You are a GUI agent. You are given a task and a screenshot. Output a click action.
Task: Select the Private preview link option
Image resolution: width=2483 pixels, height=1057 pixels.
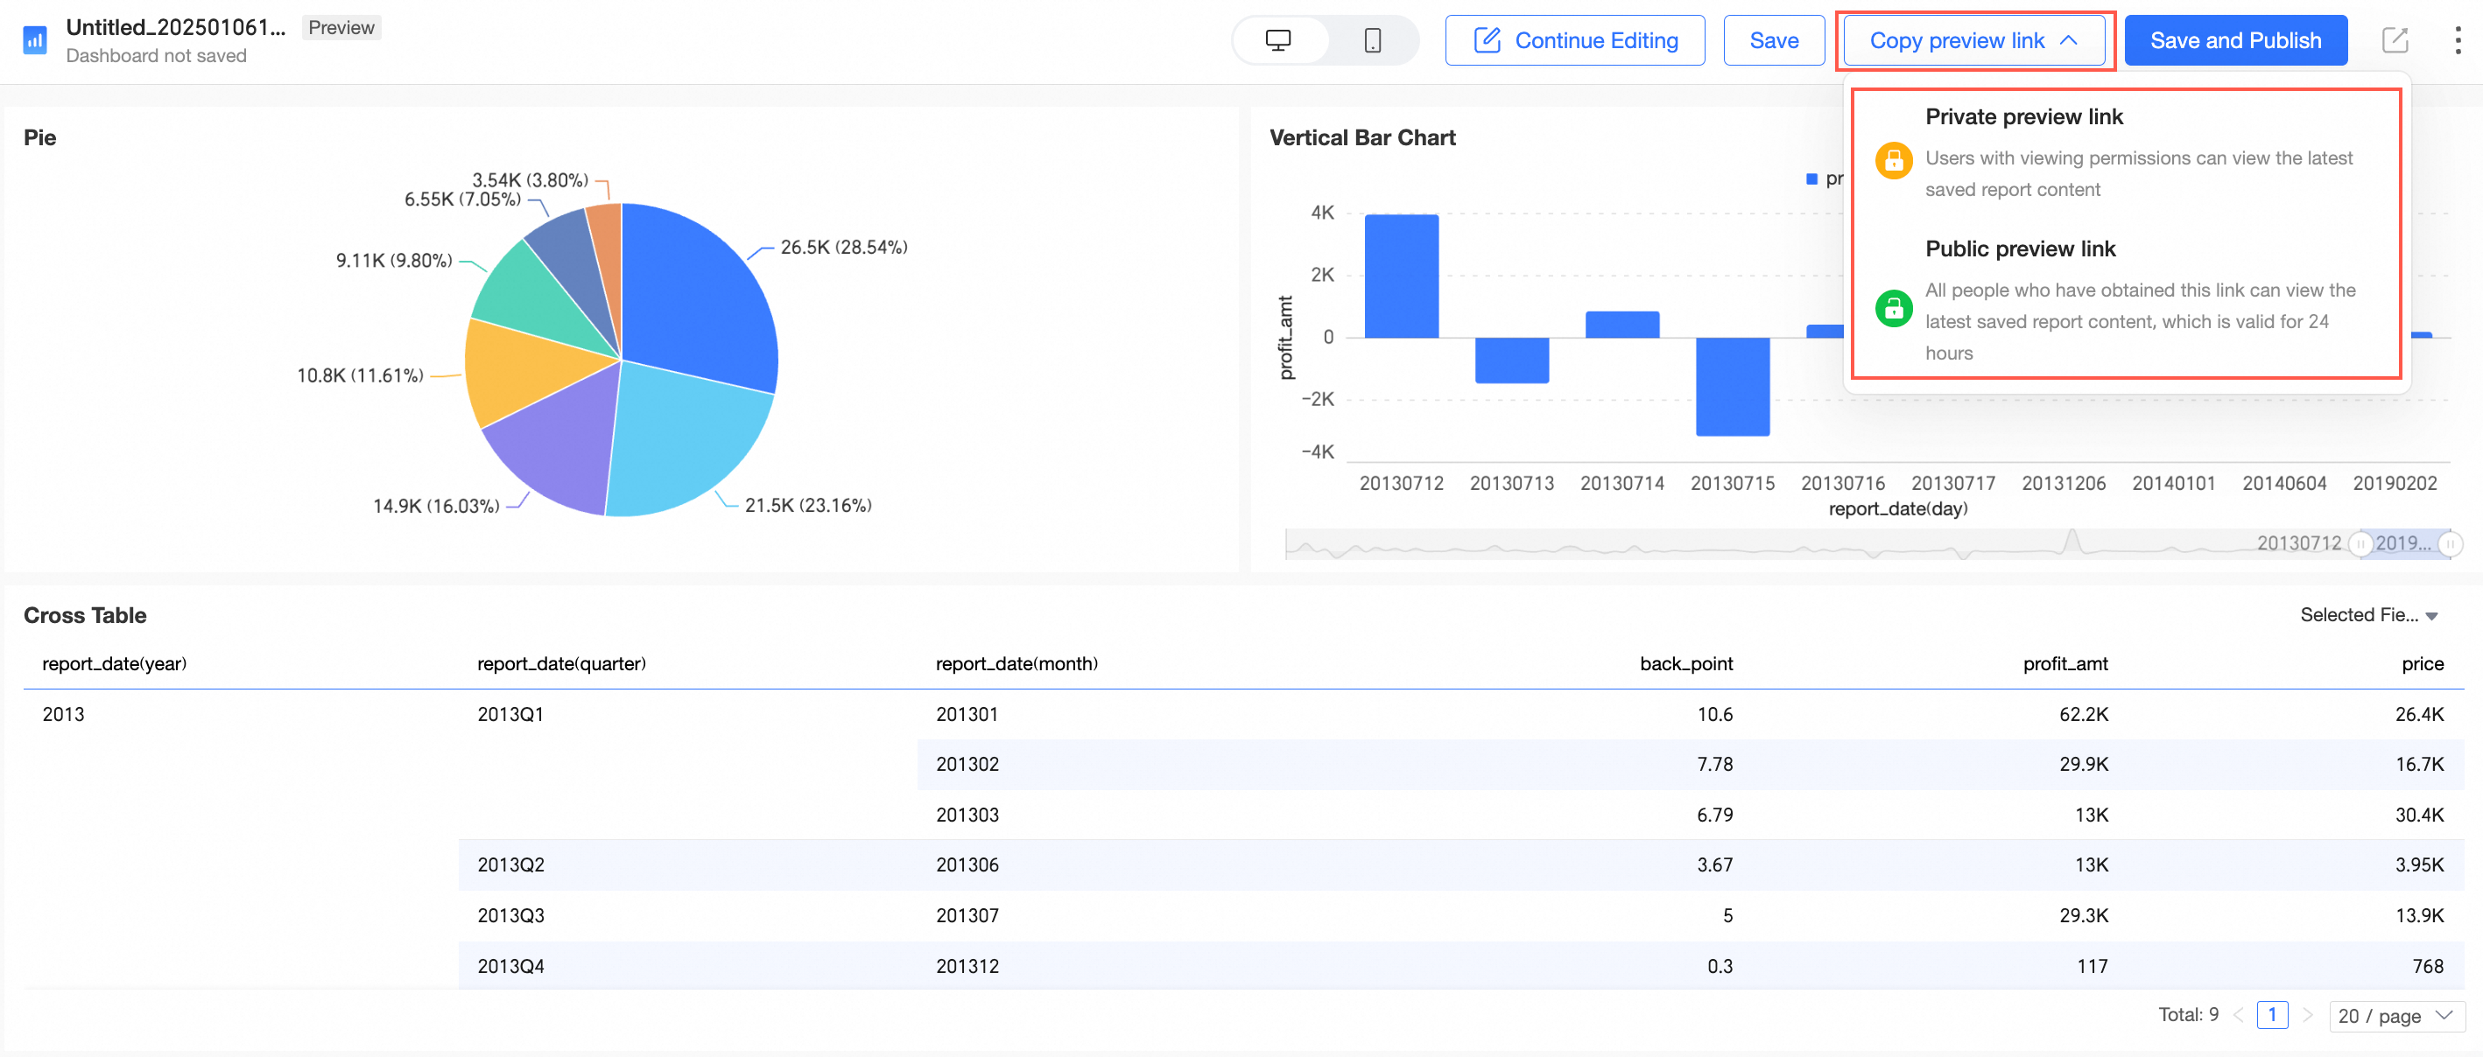pyautogui.click(x=2024, y=116)
